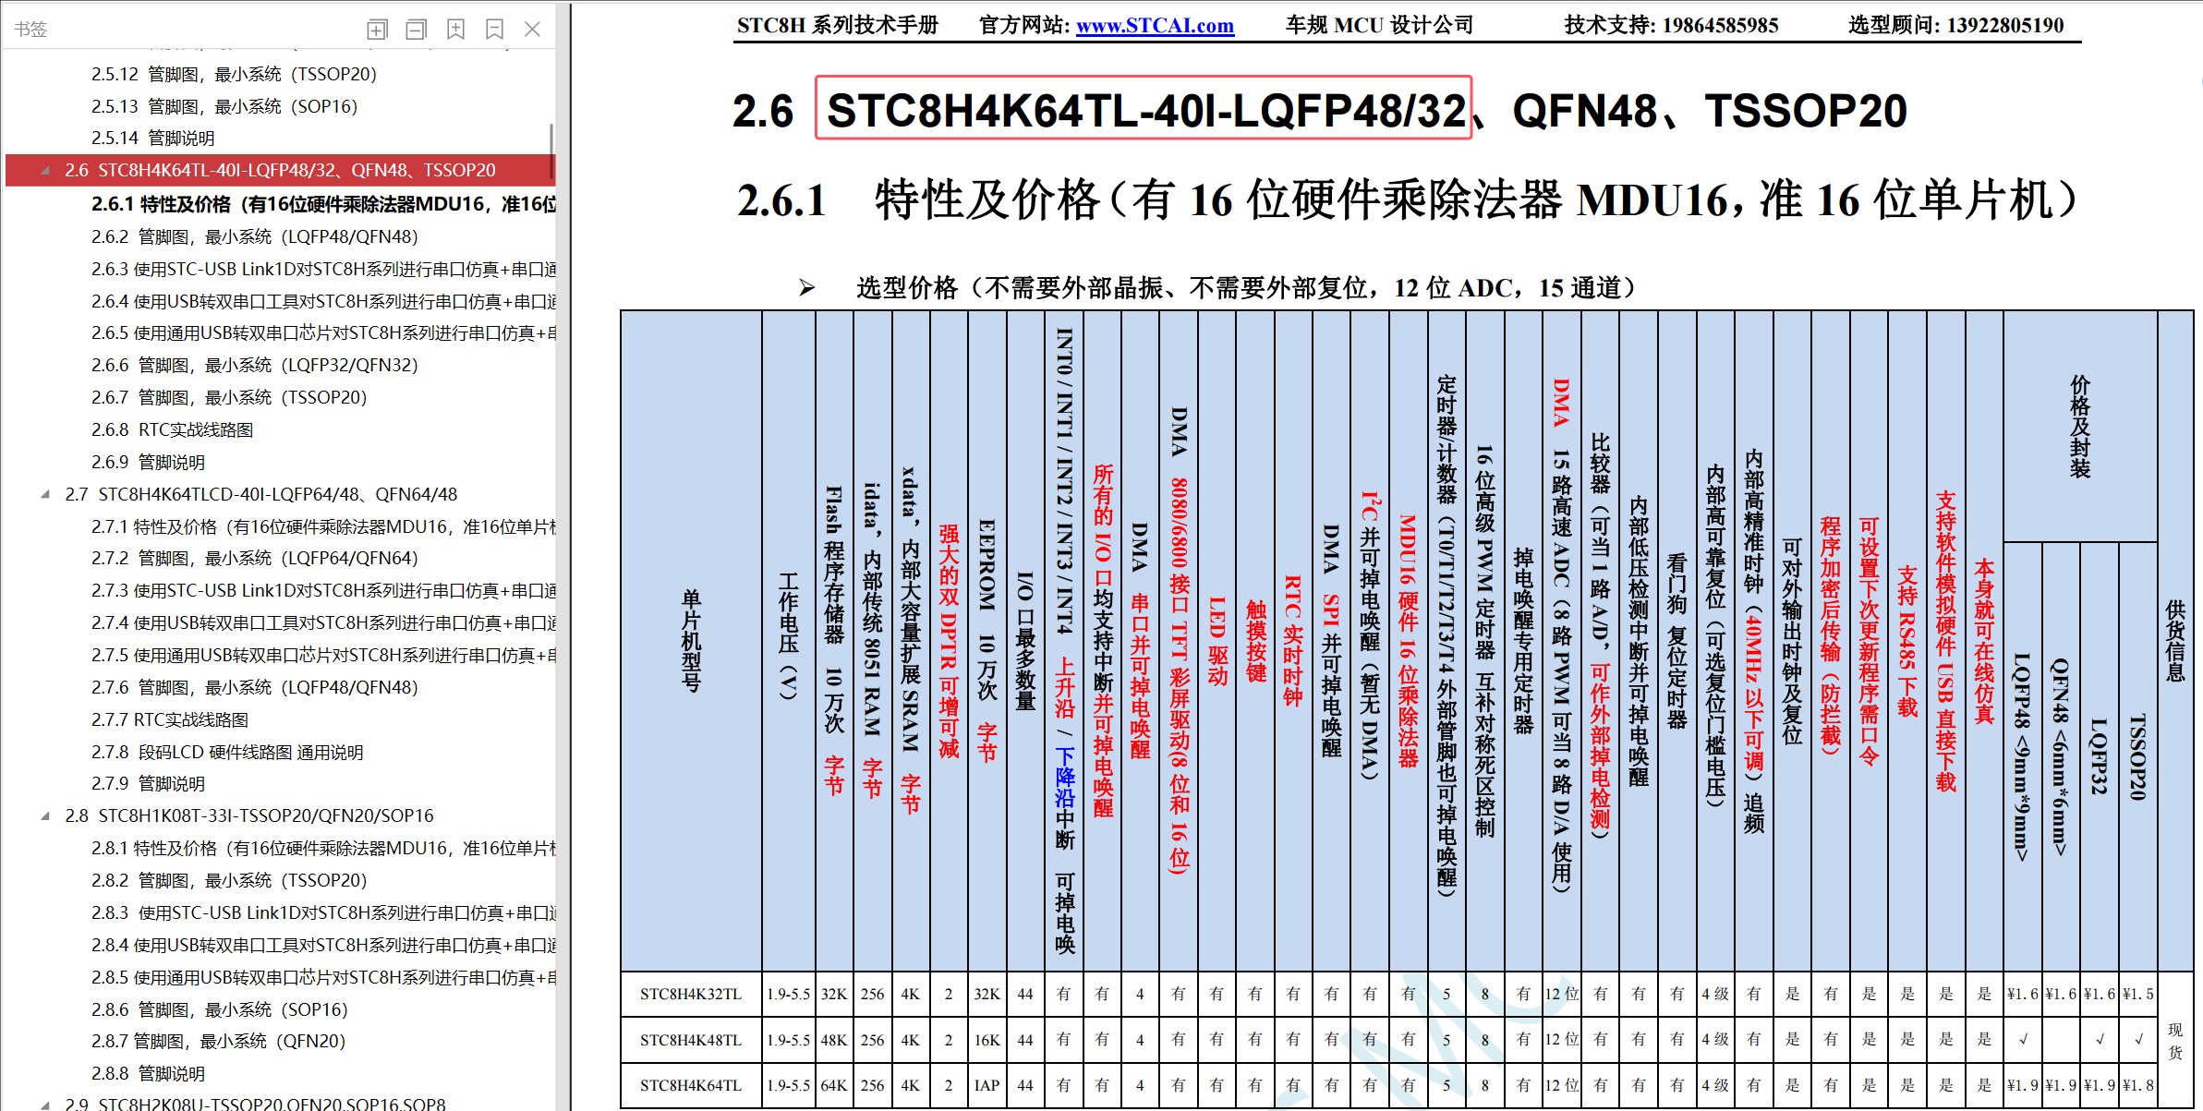
Task: Click the 单片机型号 column header
Action: [691, 641]
